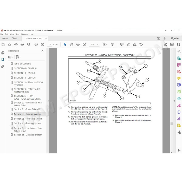Collapse the right tools pane arrow

point(174,101)
